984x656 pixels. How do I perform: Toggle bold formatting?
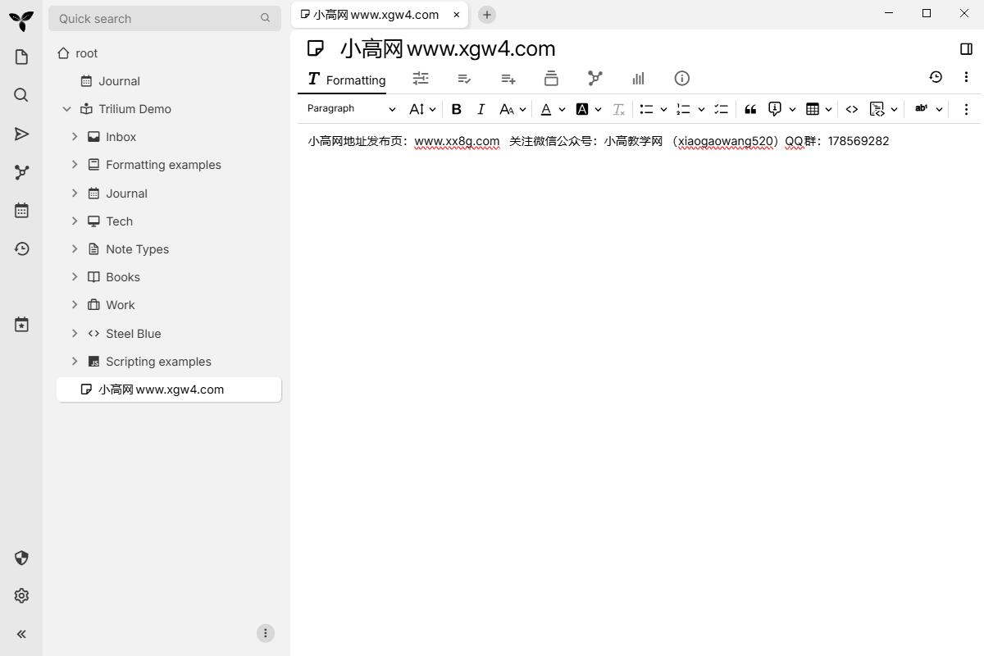coord(457,109)
